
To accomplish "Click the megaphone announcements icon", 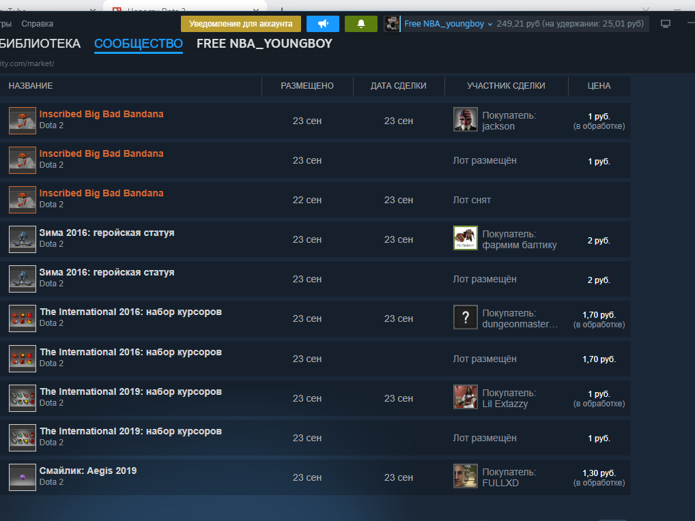I will click(x=323, y=24).
